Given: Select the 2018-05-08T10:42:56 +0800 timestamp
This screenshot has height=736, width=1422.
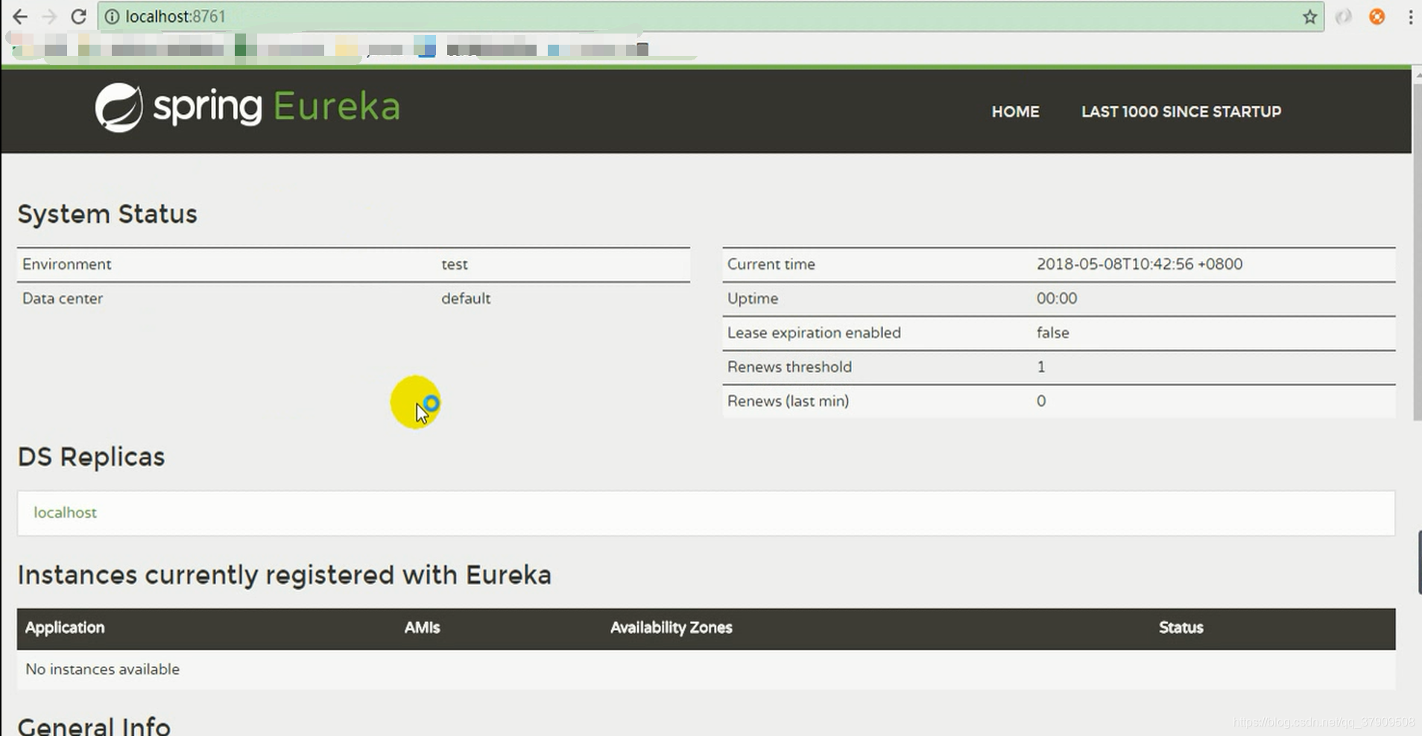Looking at the screenshot, I should coord(1140,264).
